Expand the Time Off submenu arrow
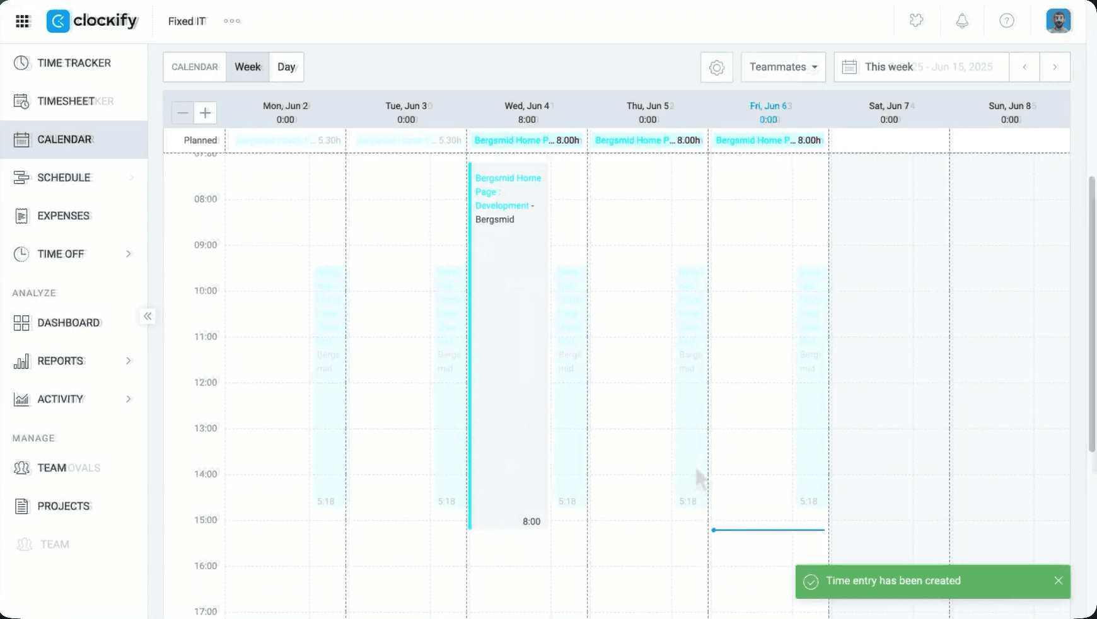 [x=129, y=254]
